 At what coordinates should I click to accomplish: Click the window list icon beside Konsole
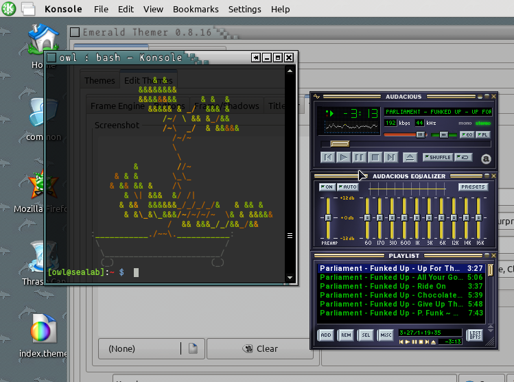tap(29, 9)
